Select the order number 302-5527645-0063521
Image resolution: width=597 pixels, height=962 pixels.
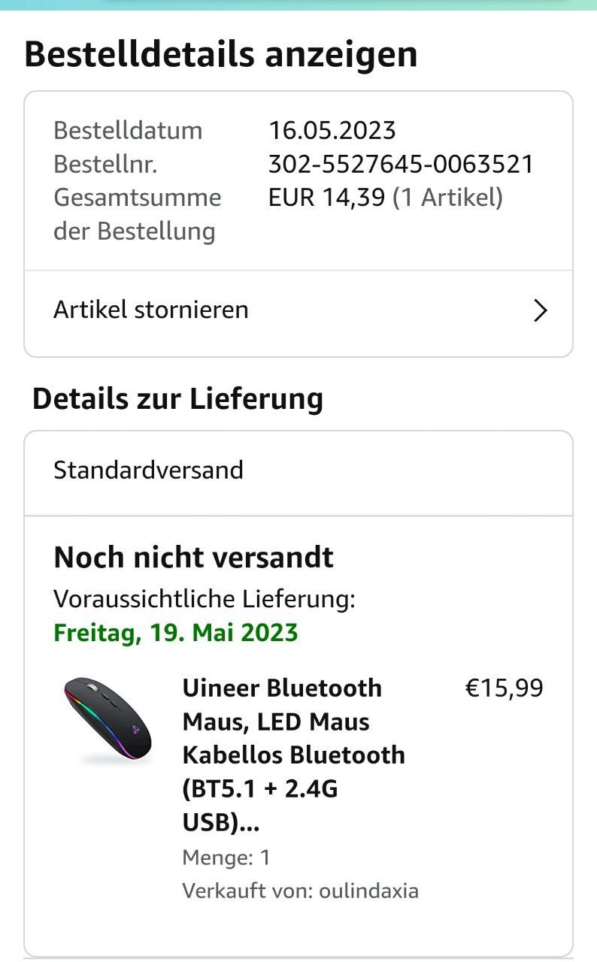[x=401, y=164]
